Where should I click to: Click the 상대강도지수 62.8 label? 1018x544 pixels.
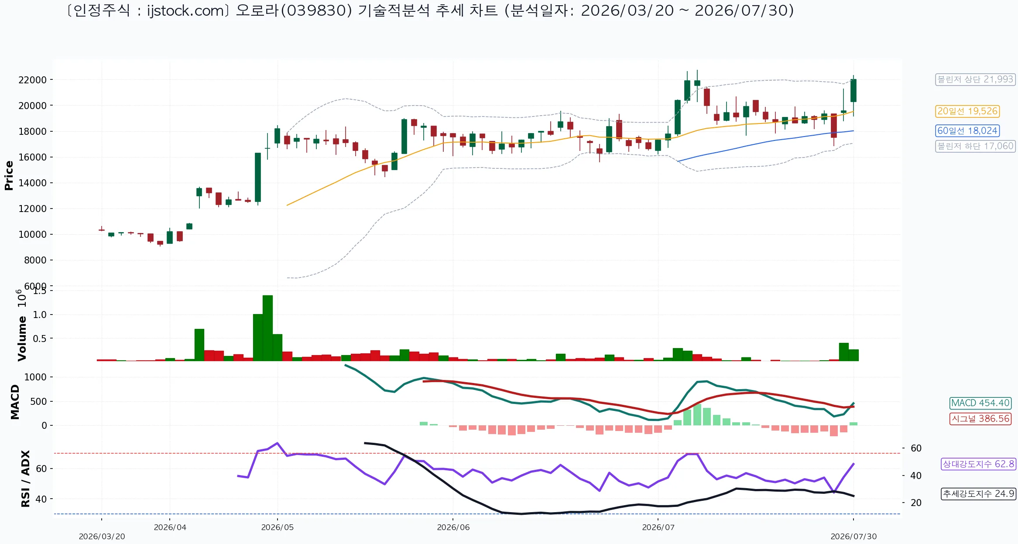[x=978, y=464]
